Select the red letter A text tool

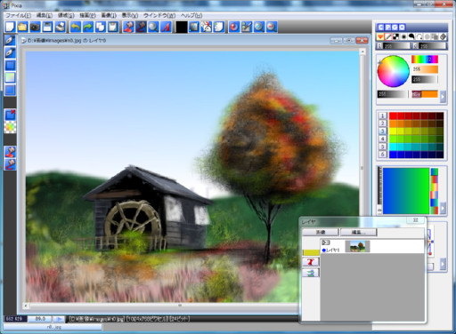click(x=166, y=28)
